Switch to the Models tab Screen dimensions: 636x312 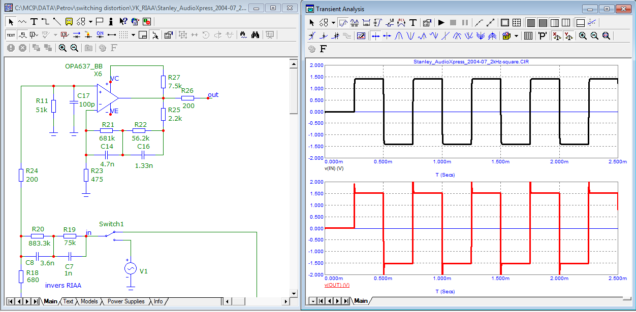pyautogui.click(x=89, y=301)
